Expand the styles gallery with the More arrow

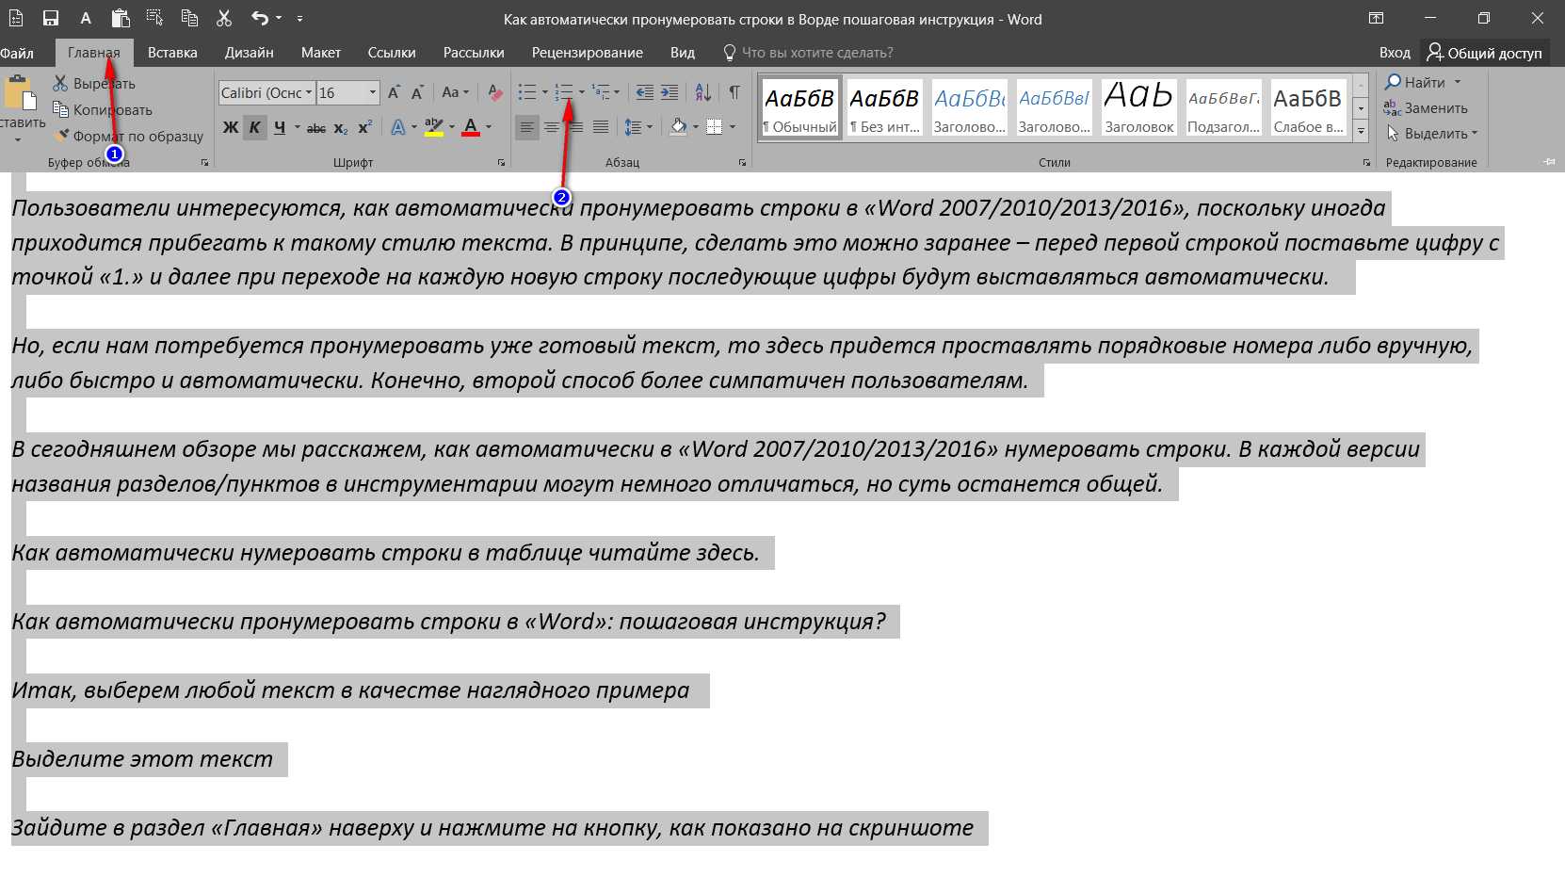pos(1361,133)
